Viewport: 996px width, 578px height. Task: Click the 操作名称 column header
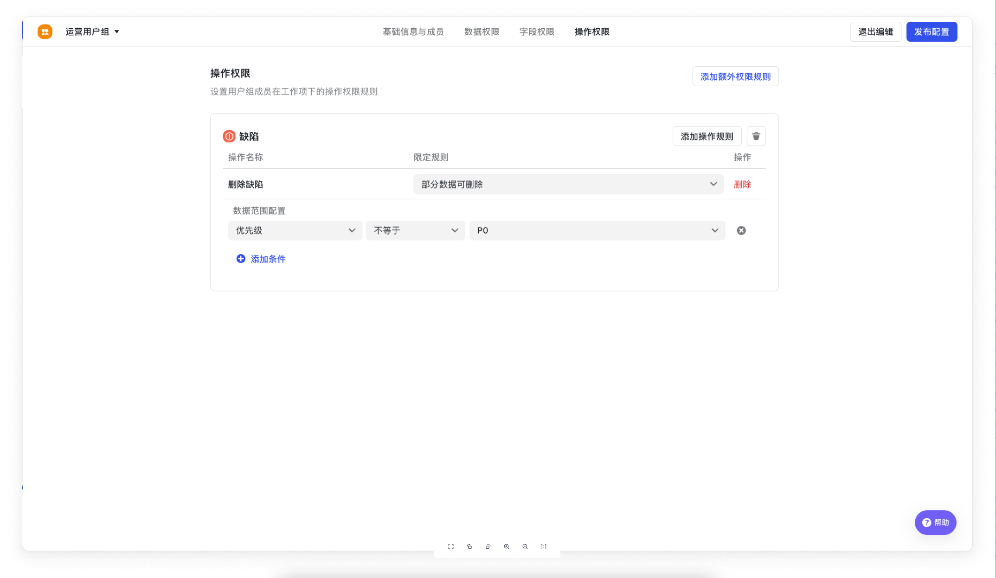(x=245, y=157)
